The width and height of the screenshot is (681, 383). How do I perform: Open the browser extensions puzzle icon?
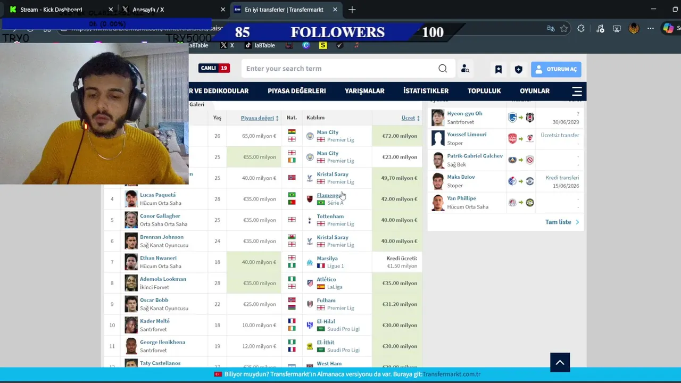click(581, 29)
